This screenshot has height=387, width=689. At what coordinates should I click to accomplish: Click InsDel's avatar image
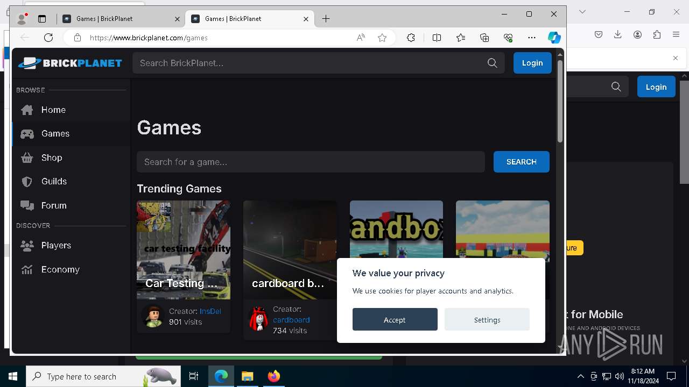153,316
